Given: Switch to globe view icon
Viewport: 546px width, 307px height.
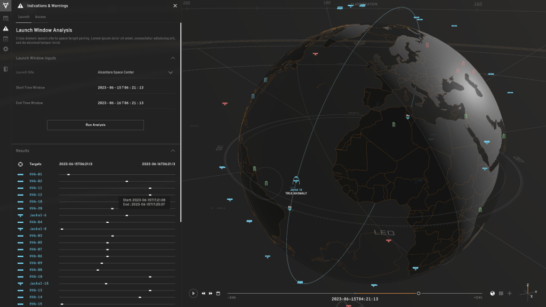Looking at the screenshot, I should click(x=492, y=293).
